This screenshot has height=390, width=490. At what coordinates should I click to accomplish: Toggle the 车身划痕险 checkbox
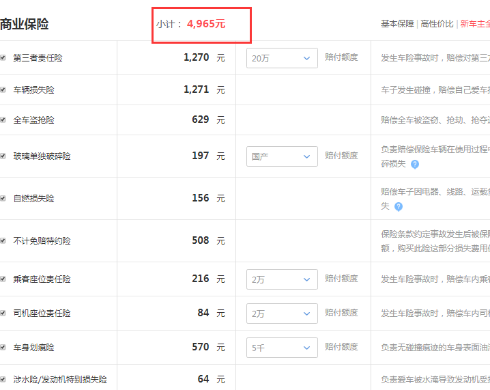click(x=3, y=347)
